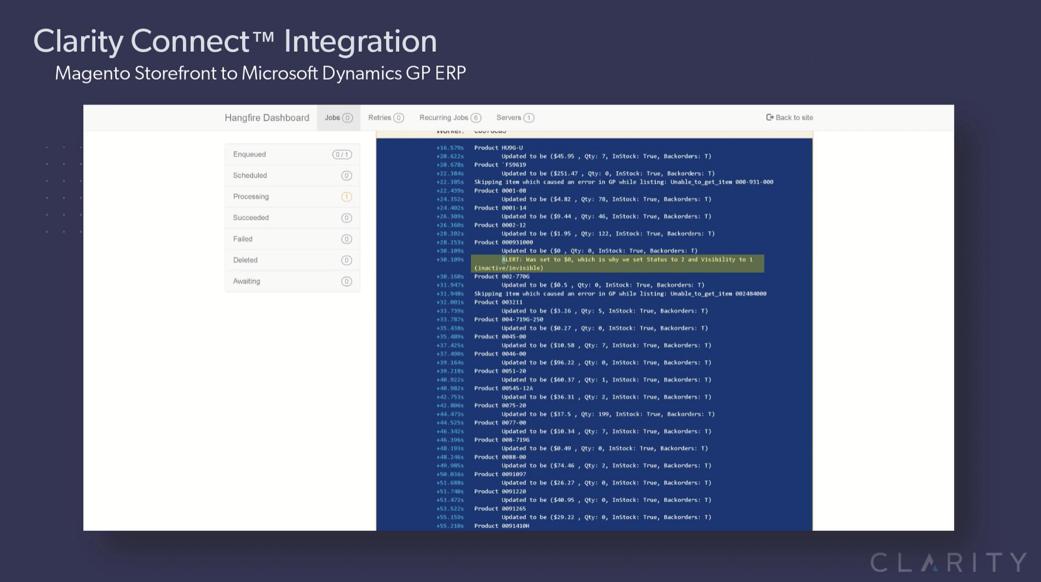This screenshot has height=582, width=1041.
Task: Click the update line with Qty: 122
Action: click(608, 234)
